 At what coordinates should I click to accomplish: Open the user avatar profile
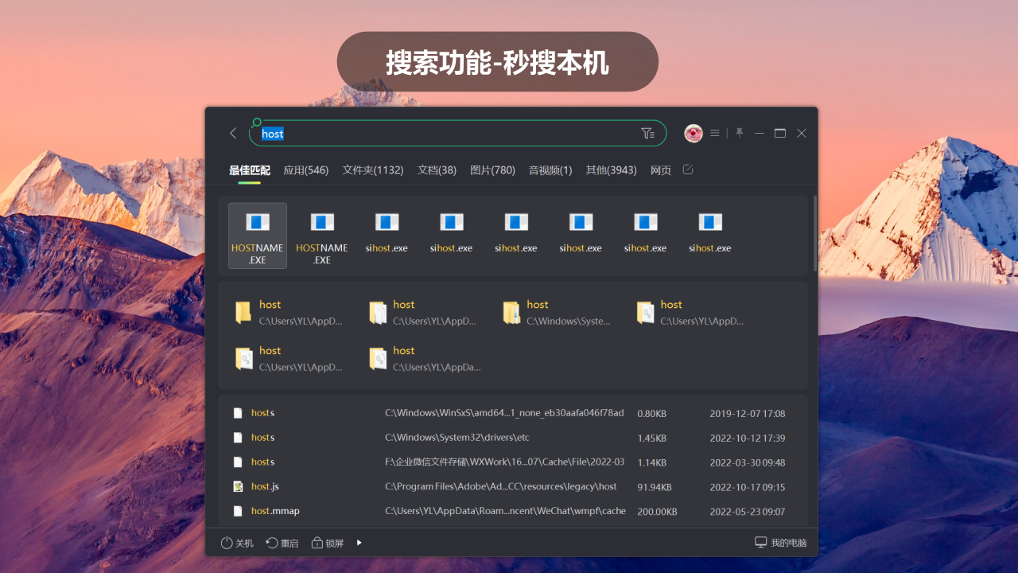point(693,133)
